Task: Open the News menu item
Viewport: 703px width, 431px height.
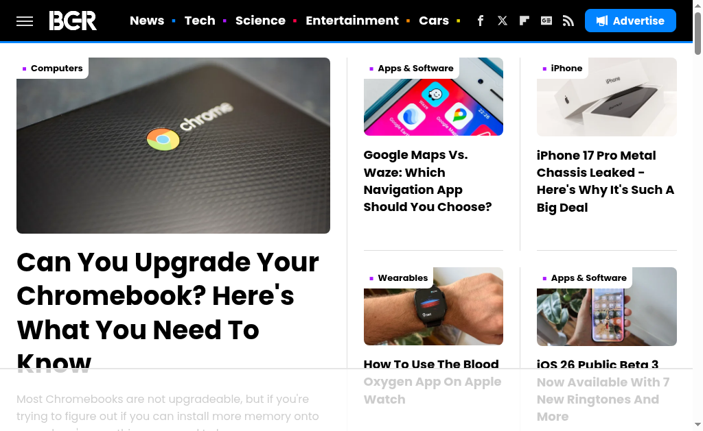Action: (x=147, y=21)
